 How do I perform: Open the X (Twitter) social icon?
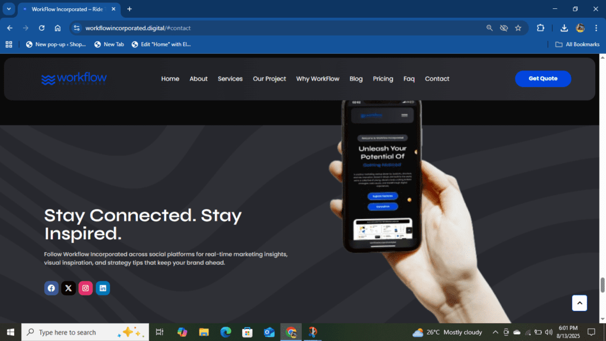click(69, 288)
